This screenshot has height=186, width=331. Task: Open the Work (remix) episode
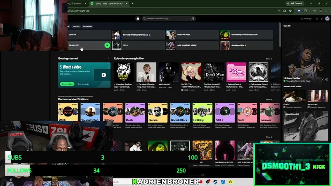coord(169,72)
